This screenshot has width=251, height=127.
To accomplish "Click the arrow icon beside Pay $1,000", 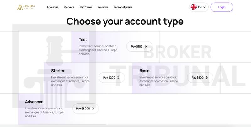I will 93,109.
